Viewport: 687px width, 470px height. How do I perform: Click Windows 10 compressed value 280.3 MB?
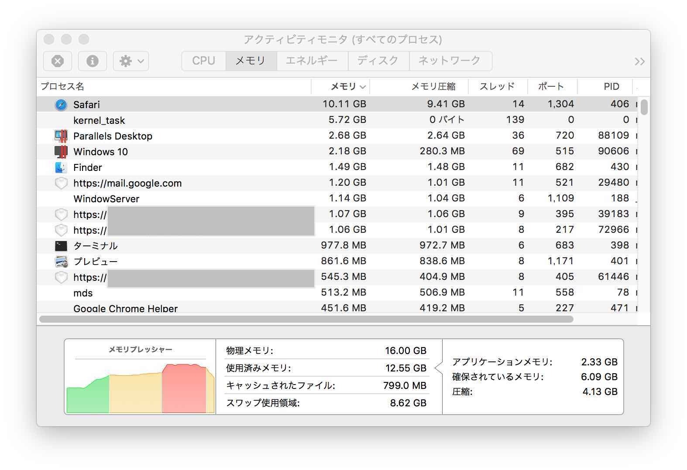[443, 151]
